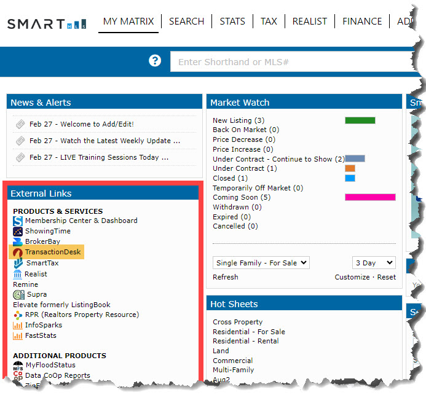Click Customize in Market Watch
This screenshot has width=426, height=395.
(352, 278)
